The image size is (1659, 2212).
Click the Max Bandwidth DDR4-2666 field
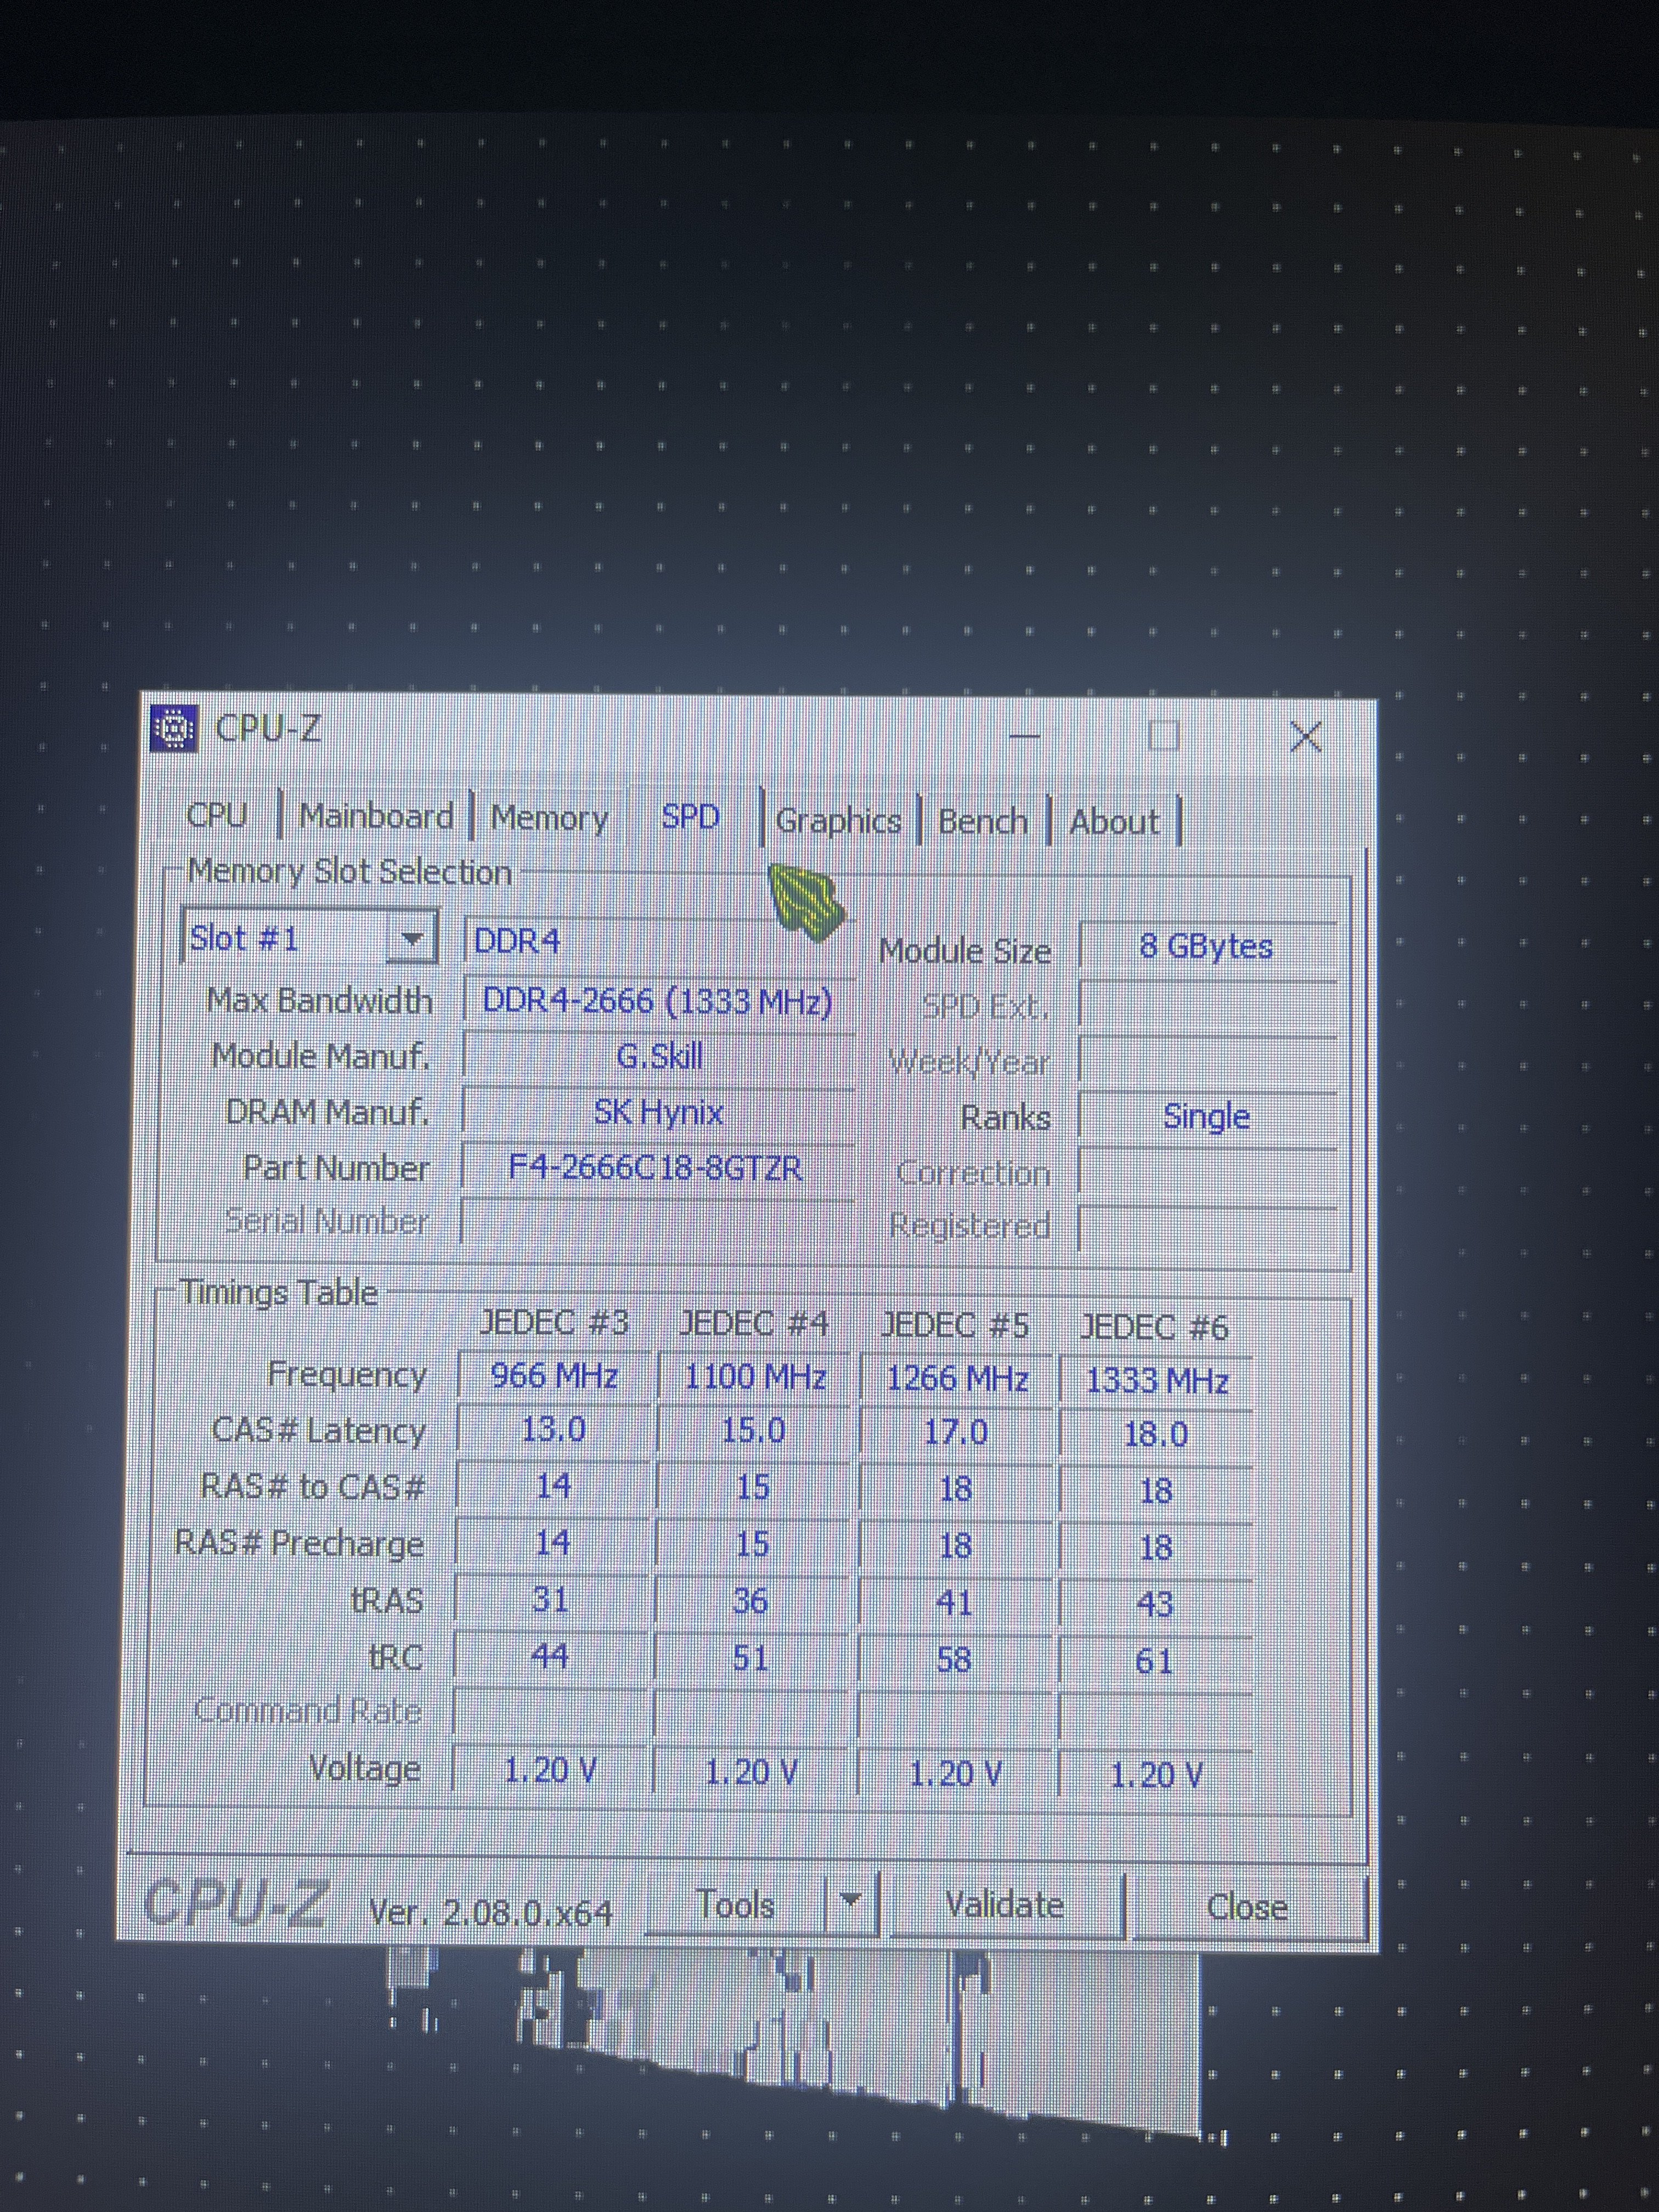(657, 1001)
